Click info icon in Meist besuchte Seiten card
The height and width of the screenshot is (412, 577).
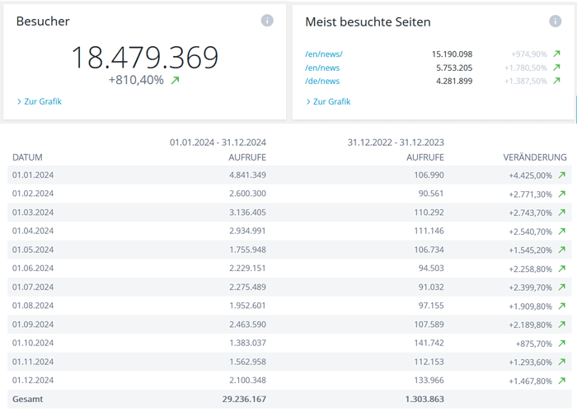556,21
